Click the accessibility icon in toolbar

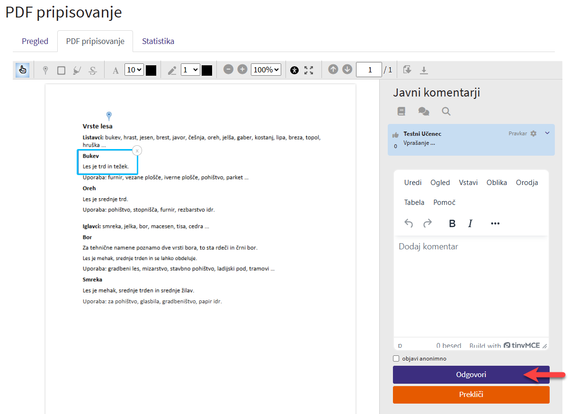[295, 70]
